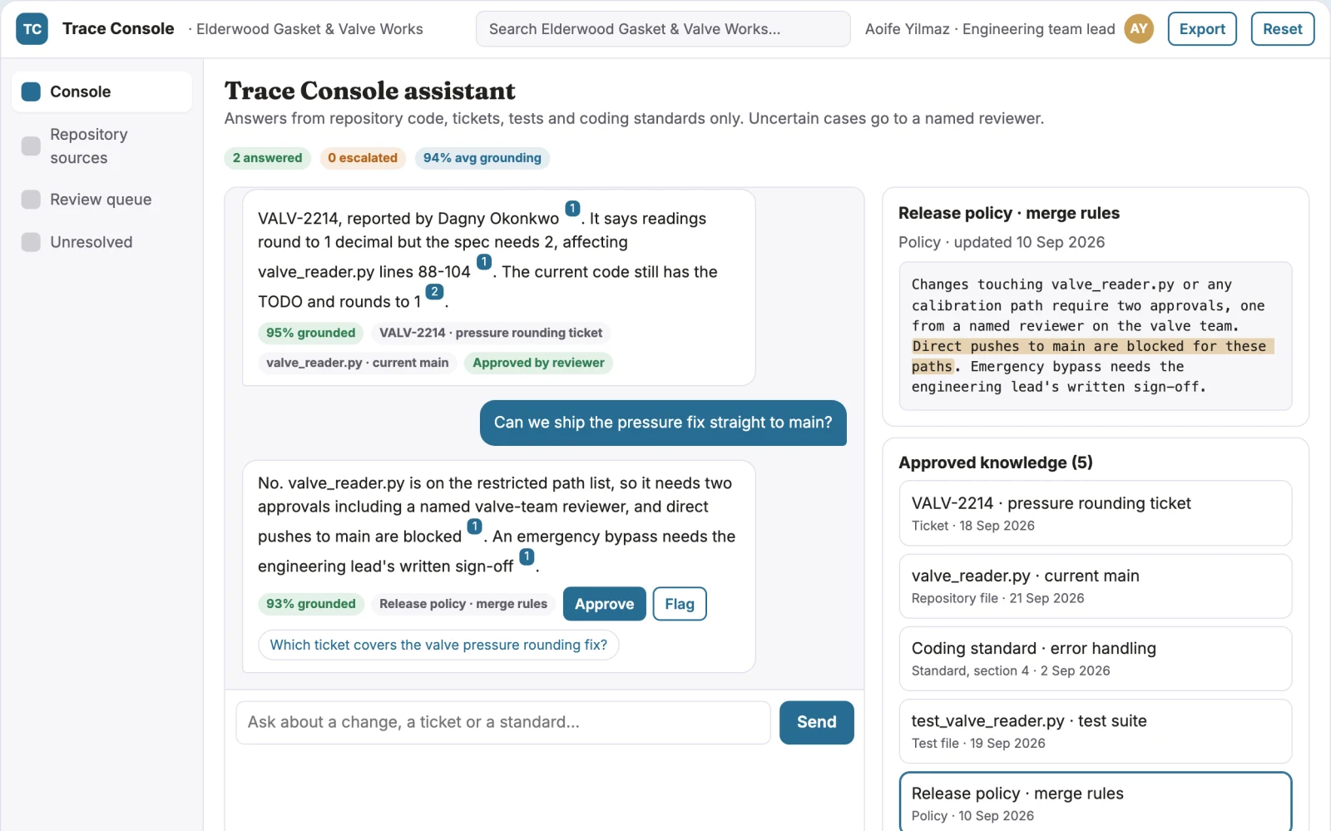1331x831 pixels.
Task: Open Release policy merge rules knowledge card
Action: tap(1096, 802)
